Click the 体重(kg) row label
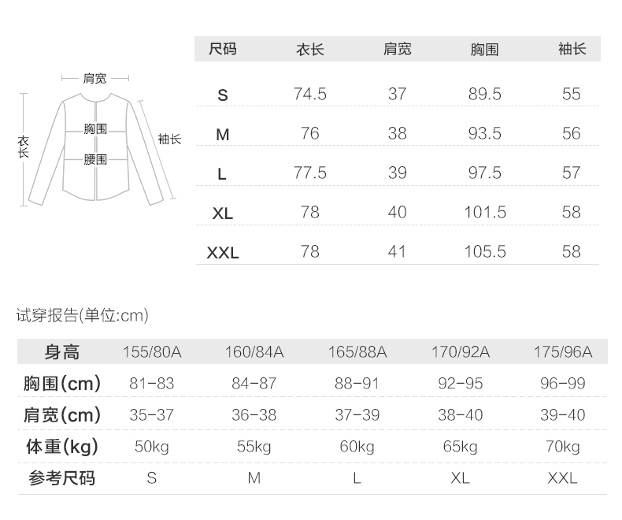The image size is (622, 520). (62, 447)
